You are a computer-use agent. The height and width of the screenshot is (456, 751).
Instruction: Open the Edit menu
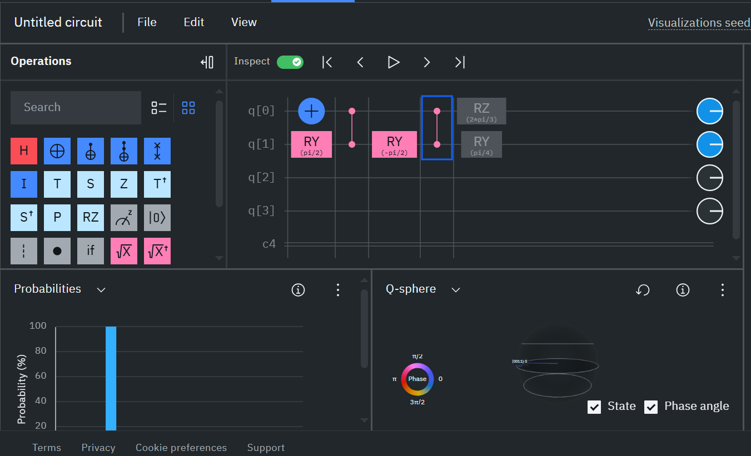click(194, 22)
